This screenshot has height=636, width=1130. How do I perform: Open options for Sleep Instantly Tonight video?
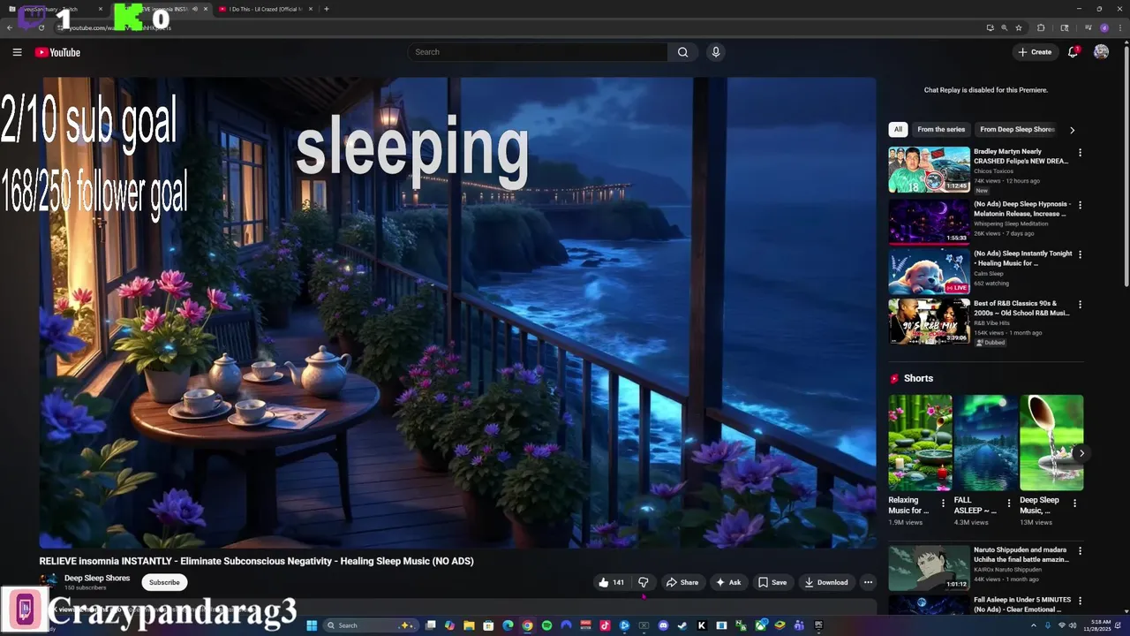(x=1080, y=254)
